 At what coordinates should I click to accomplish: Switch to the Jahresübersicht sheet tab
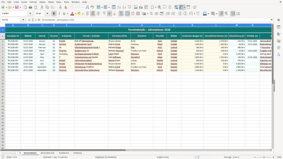point(48,153)
